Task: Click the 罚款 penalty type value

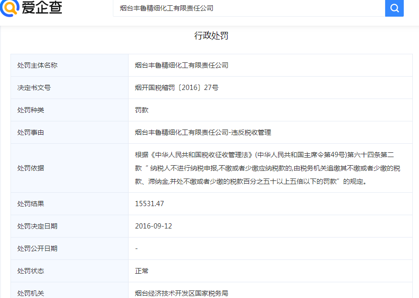Action: 142,110
